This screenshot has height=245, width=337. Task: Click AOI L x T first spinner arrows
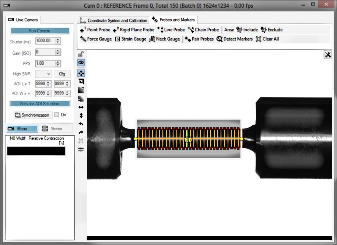(48, 84)
